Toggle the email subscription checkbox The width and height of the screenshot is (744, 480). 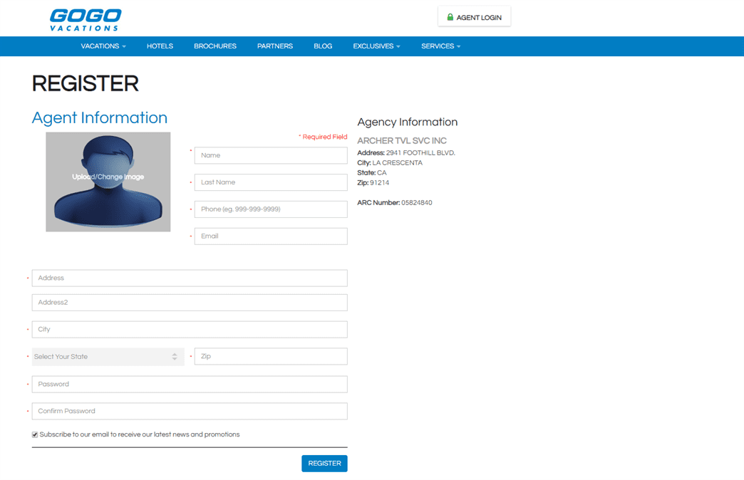point(35,434)
